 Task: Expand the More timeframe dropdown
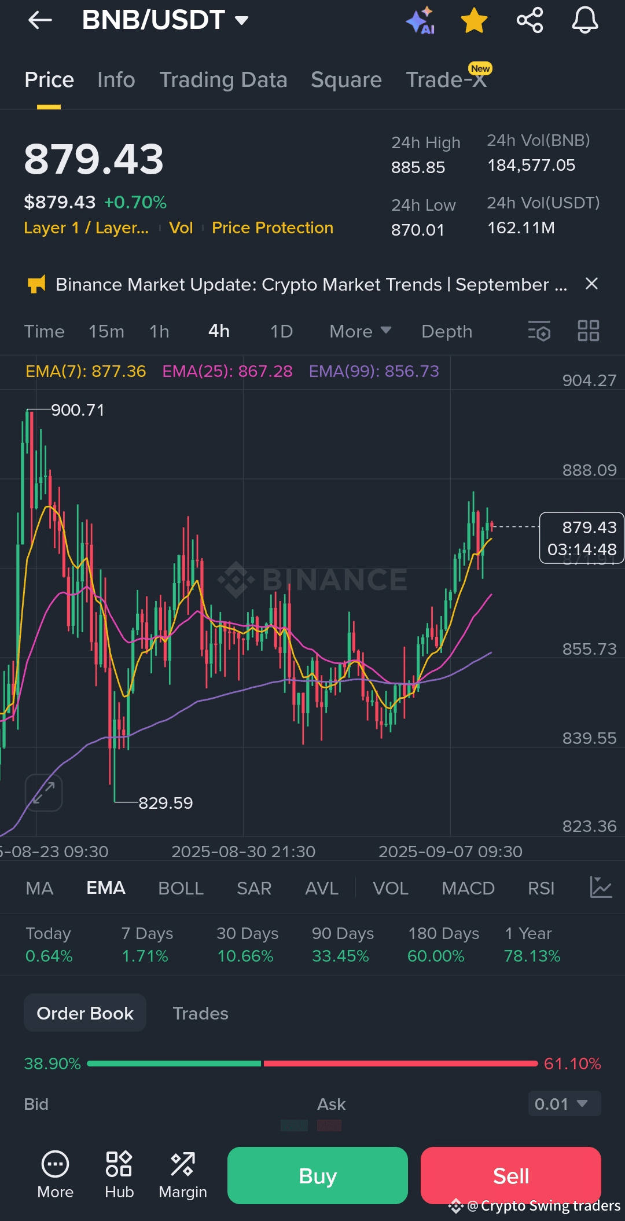coord(361,331)
